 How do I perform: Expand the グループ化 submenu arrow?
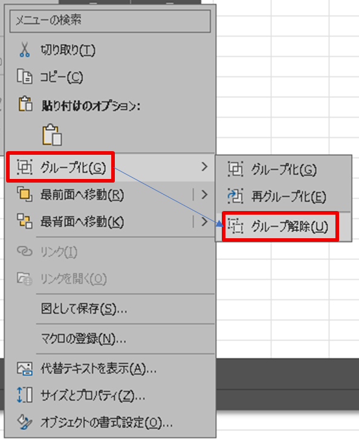pos(205,167)
